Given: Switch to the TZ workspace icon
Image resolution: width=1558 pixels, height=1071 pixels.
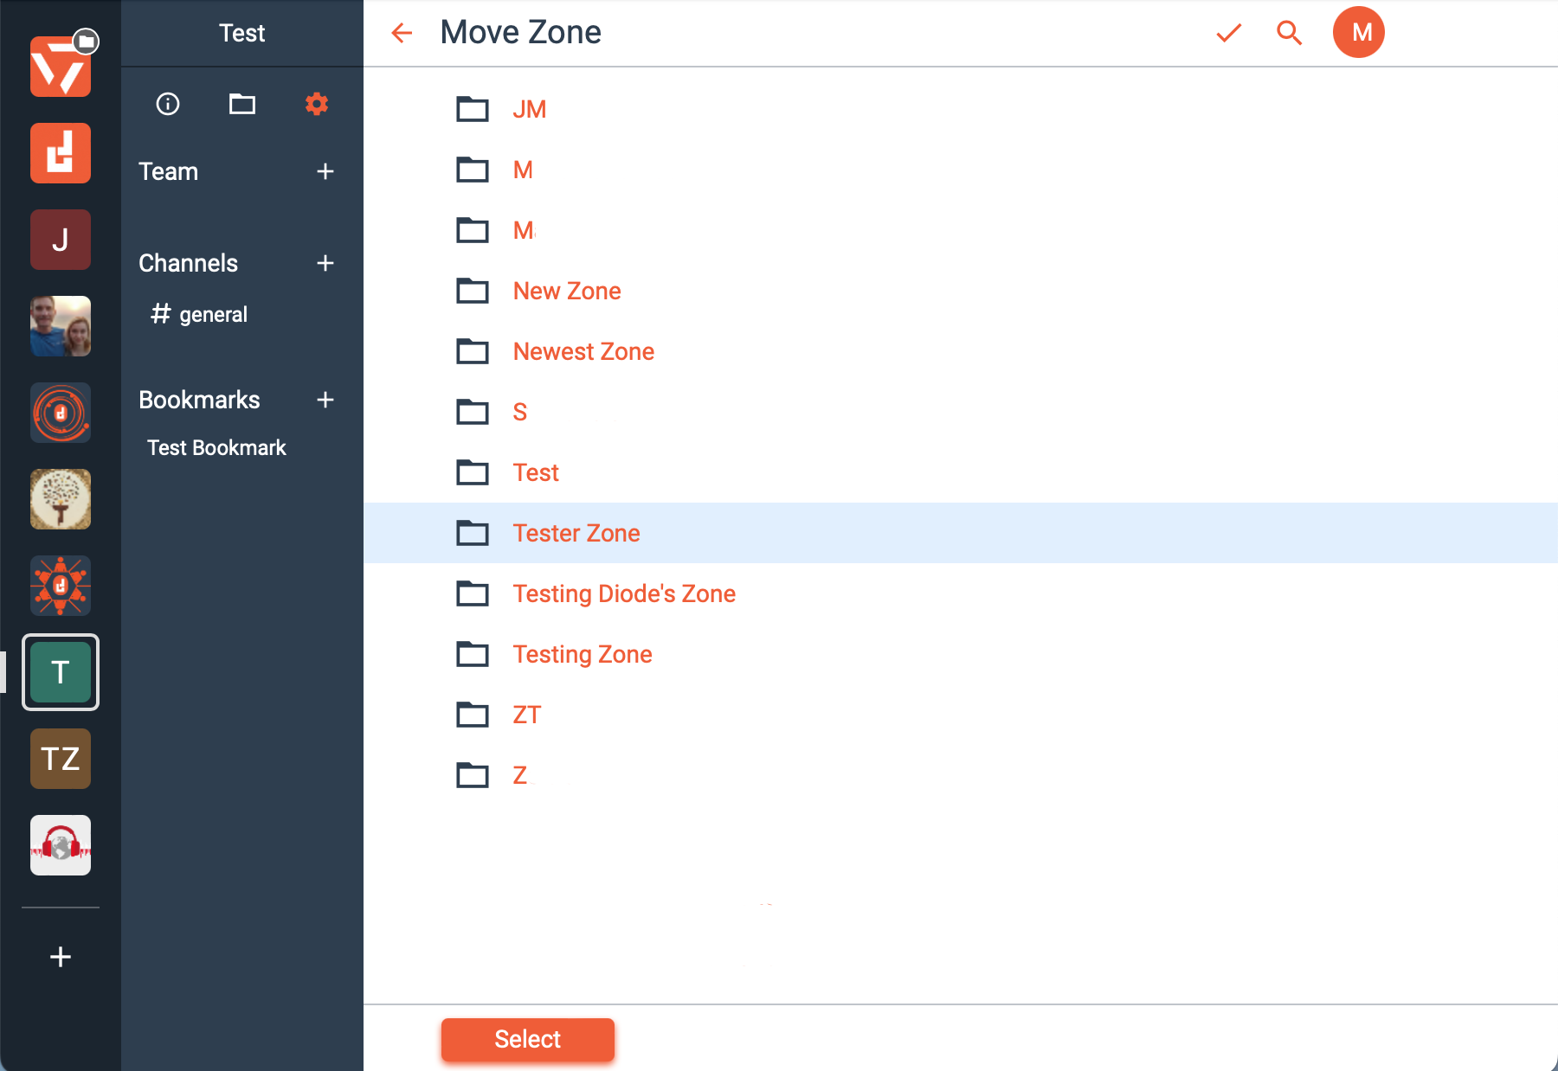Looking at the screenshot, I should (61, 759).
